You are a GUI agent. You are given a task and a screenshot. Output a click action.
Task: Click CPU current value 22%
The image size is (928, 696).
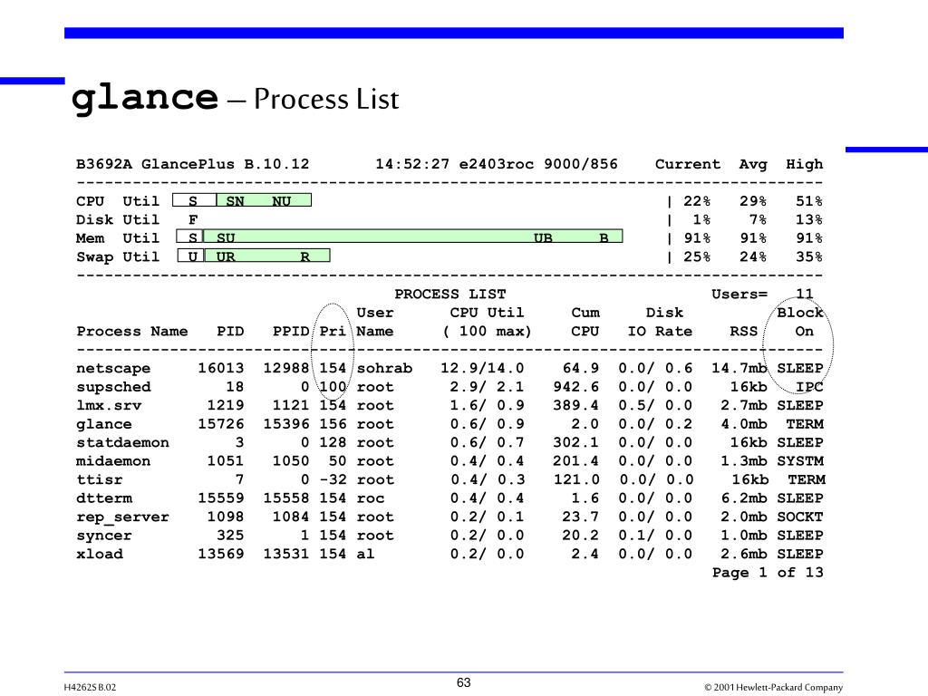(x=697, y=201)
